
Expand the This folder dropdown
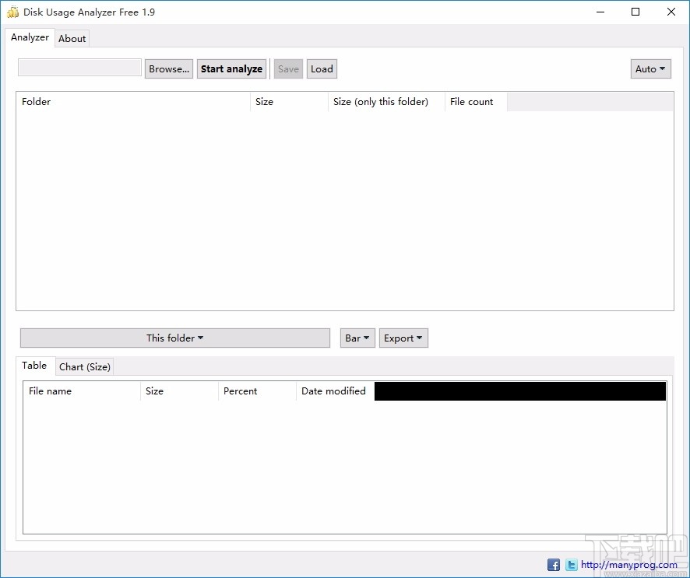click(x=174, y=338)
